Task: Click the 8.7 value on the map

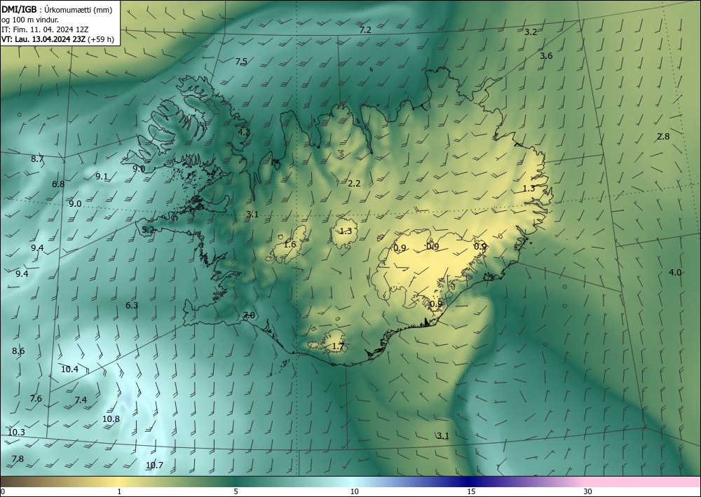Action: (37, 159)
